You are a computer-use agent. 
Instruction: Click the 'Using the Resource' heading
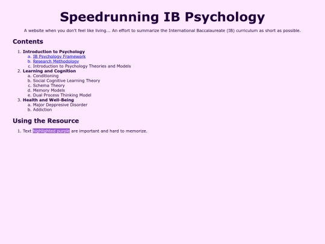pyautogui.click(x=46, y=120)
